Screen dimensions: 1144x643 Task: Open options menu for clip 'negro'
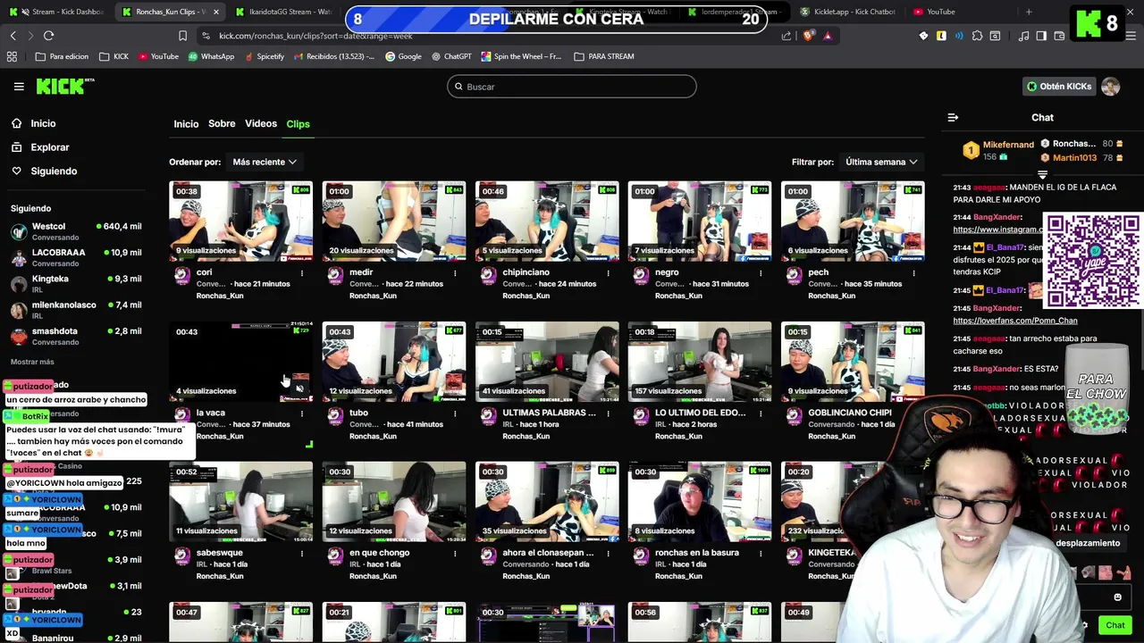tap(761, 273)
